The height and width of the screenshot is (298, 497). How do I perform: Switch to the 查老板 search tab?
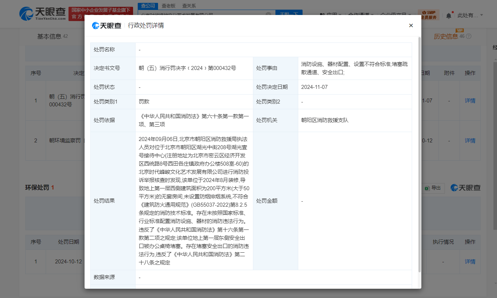(x=168, y=6)
